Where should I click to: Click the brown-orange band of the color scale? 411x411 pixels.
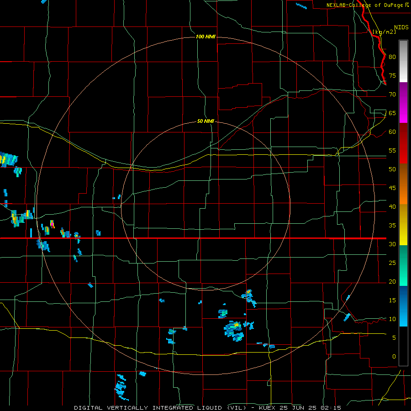404,184
